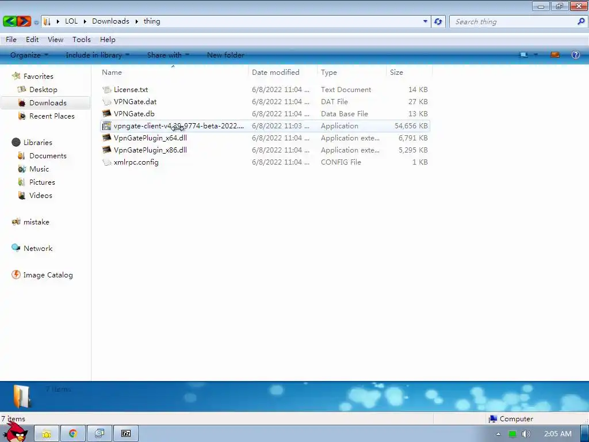The width and height of the screenshot is (589, 442).
Task: Select the xmlrpc.config file icon
Action: [x=107, y=162]
